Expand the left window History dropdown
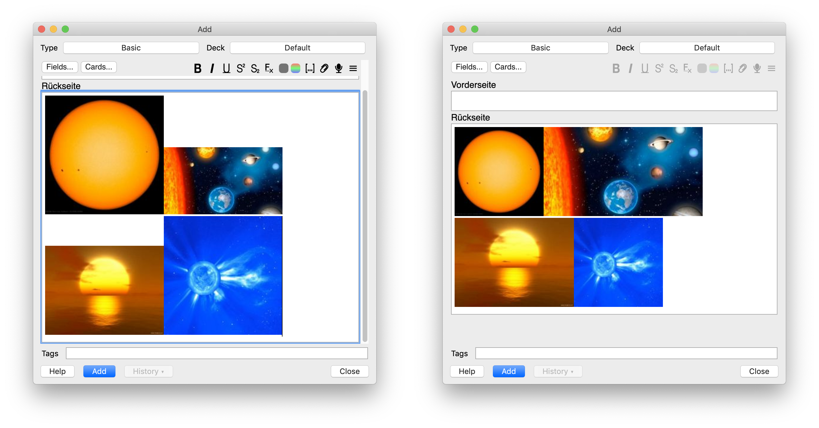This screenshot has width=819, height=428. 148,371
